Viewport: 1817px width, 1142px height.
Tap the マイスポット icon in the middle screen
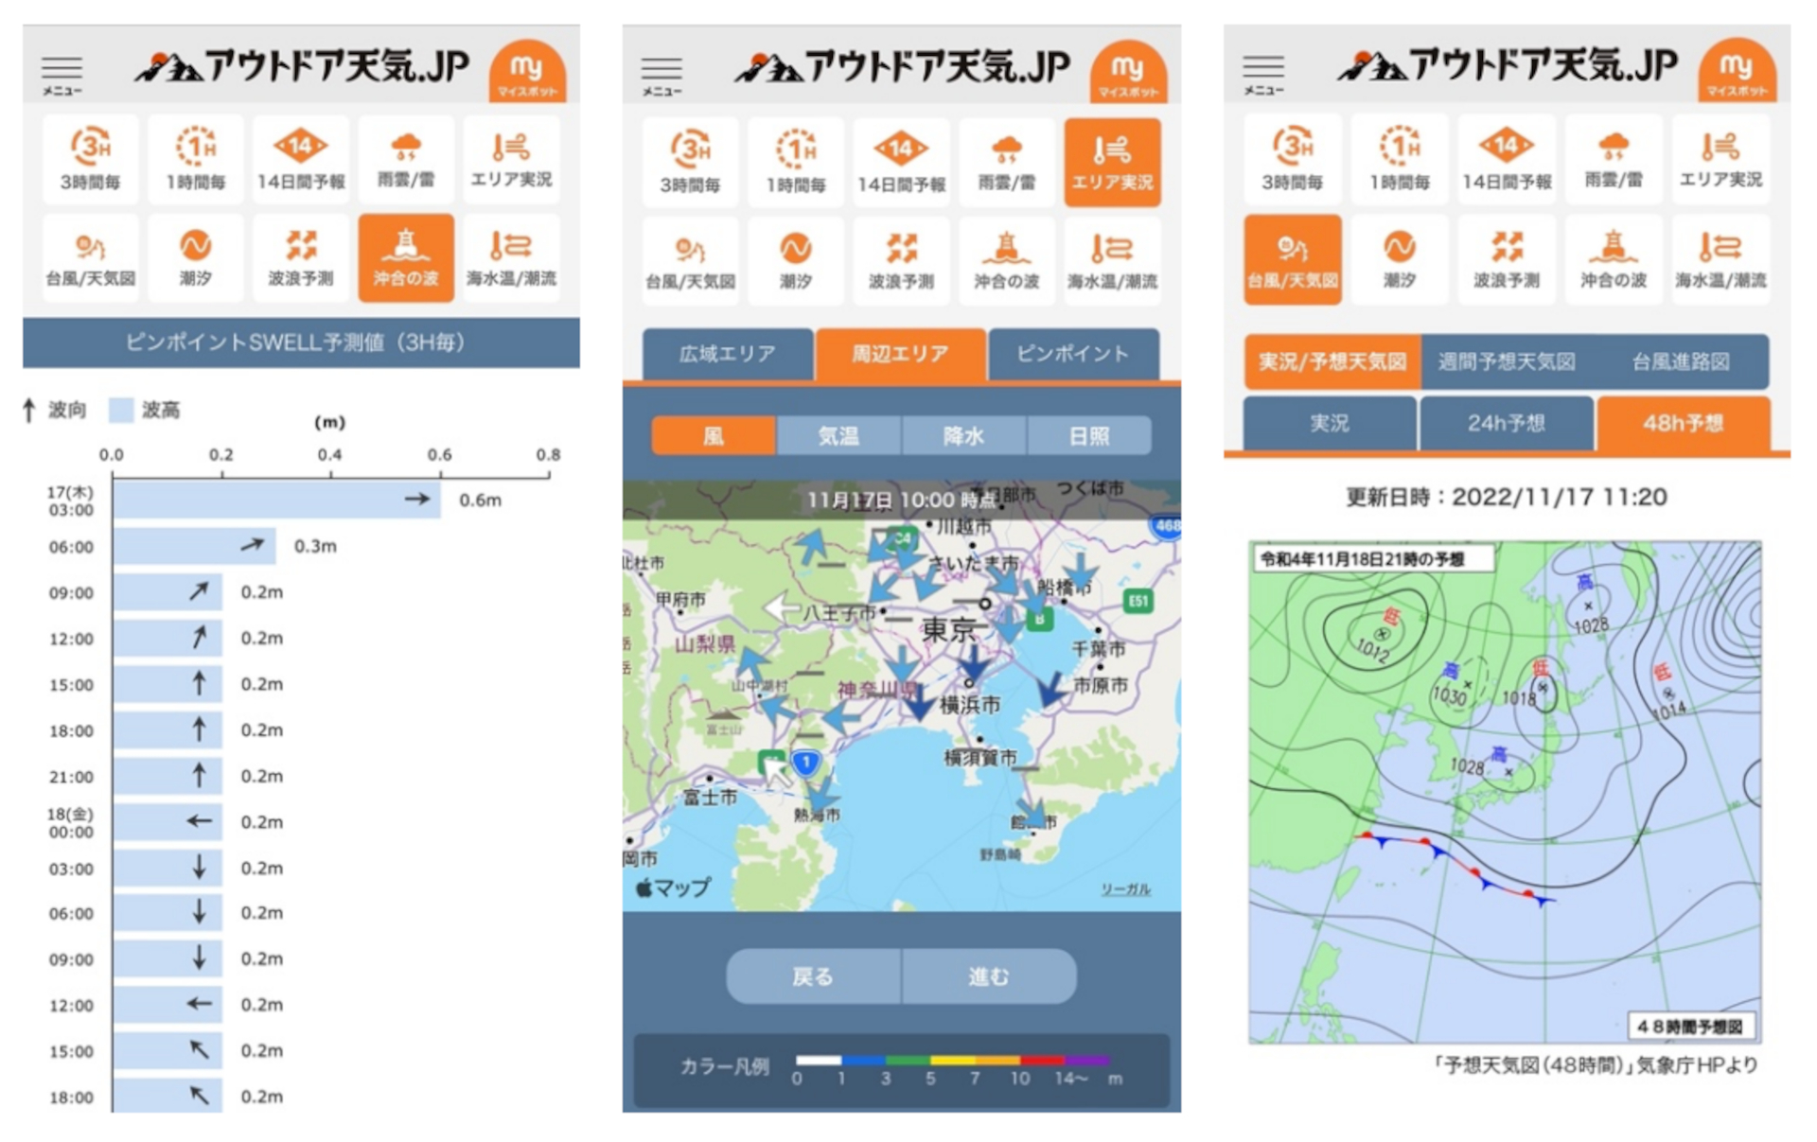[1127, 71]
